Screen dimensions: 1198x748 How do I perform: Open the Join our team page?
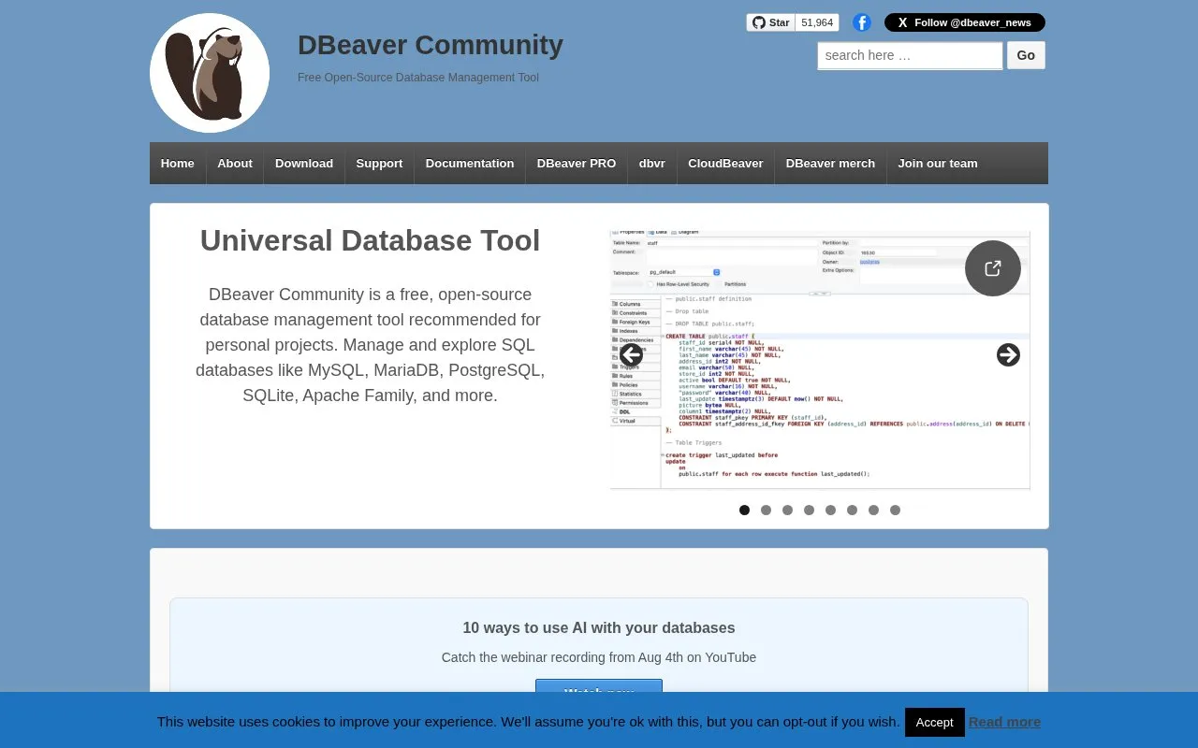click(938, 164)
